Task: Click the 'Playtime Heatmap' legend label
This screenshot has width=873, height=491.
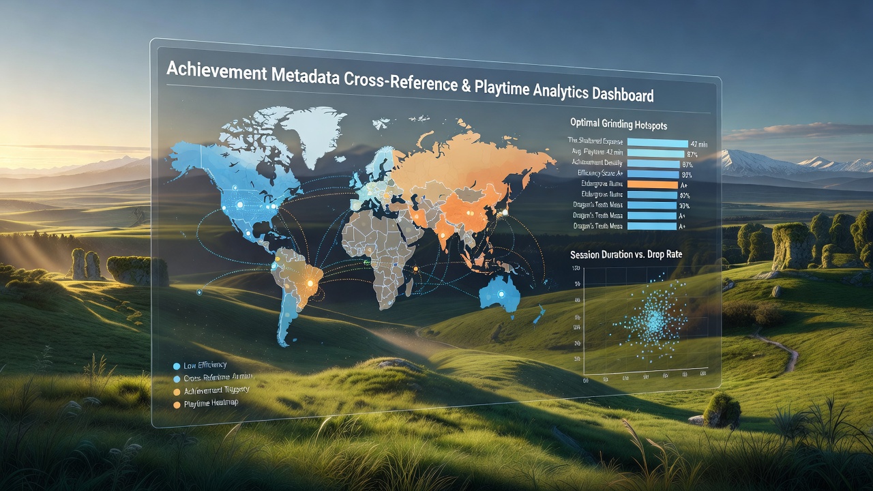Action: 211,404
